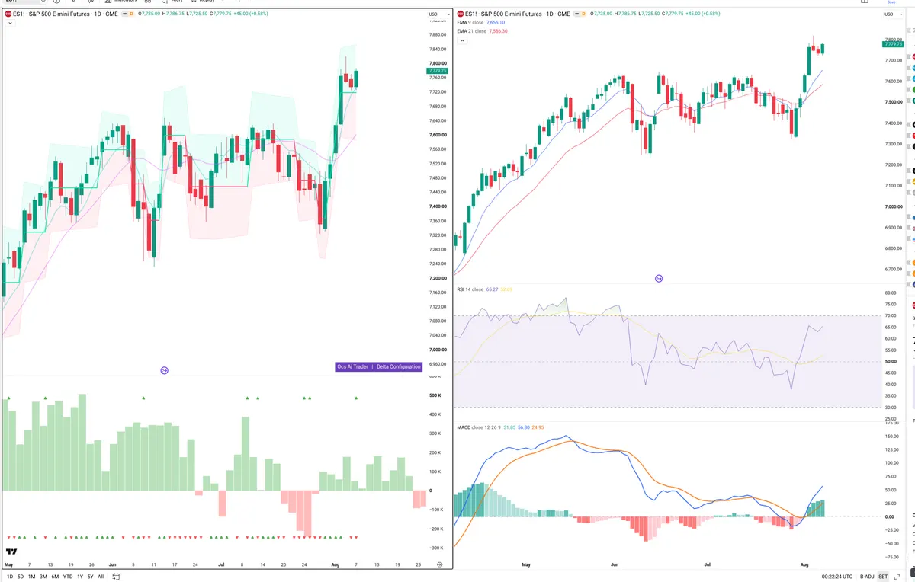Select the 5Y time range
This screenshot has height=582, width=915.
pyautogui.click(x=91, y=577)
